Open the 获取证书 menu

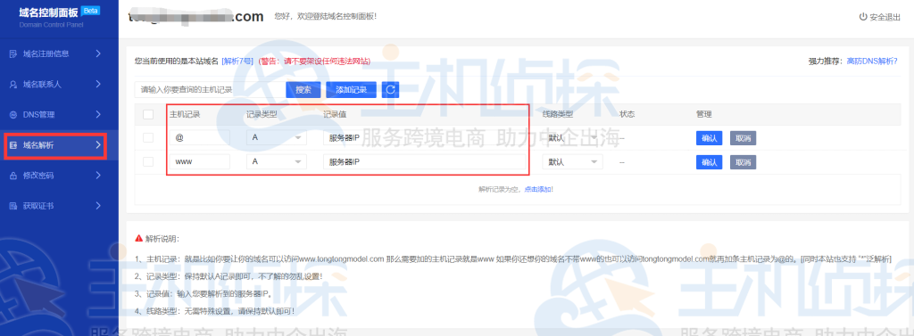click(59, 206)
